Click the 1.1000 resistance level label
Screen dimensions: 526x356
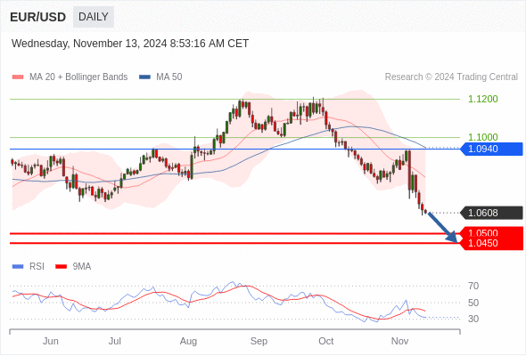[x=482, y=137]
